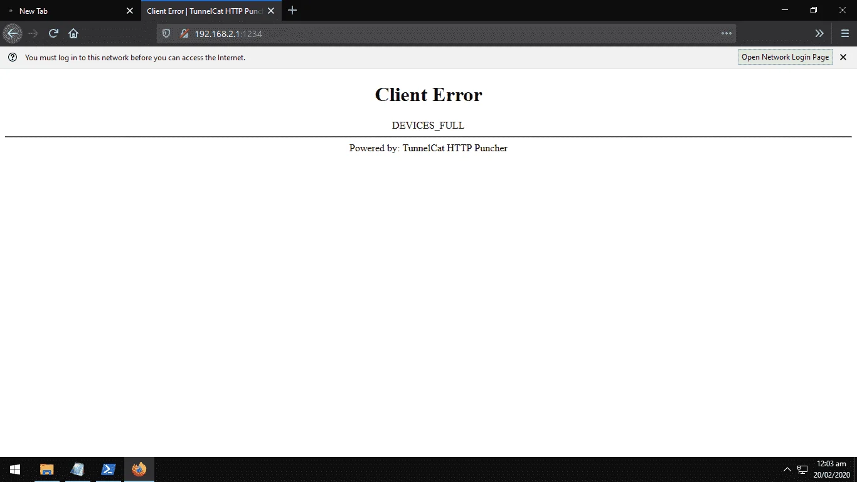857x482 pixels.
Task: Restore down the Firefox window
Action: point(814,10)
